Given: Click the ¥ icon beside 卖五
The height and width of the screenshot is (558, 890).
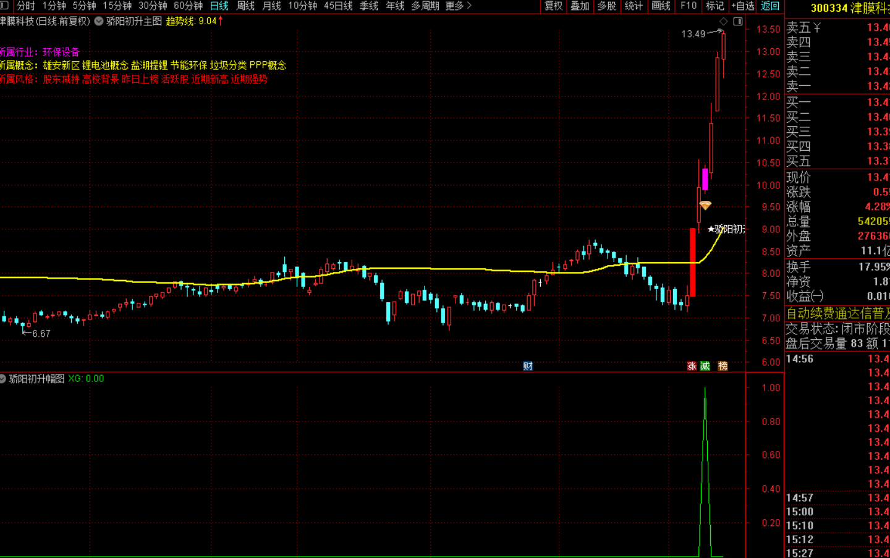Looking at the screenshot, I should point(817,27).
